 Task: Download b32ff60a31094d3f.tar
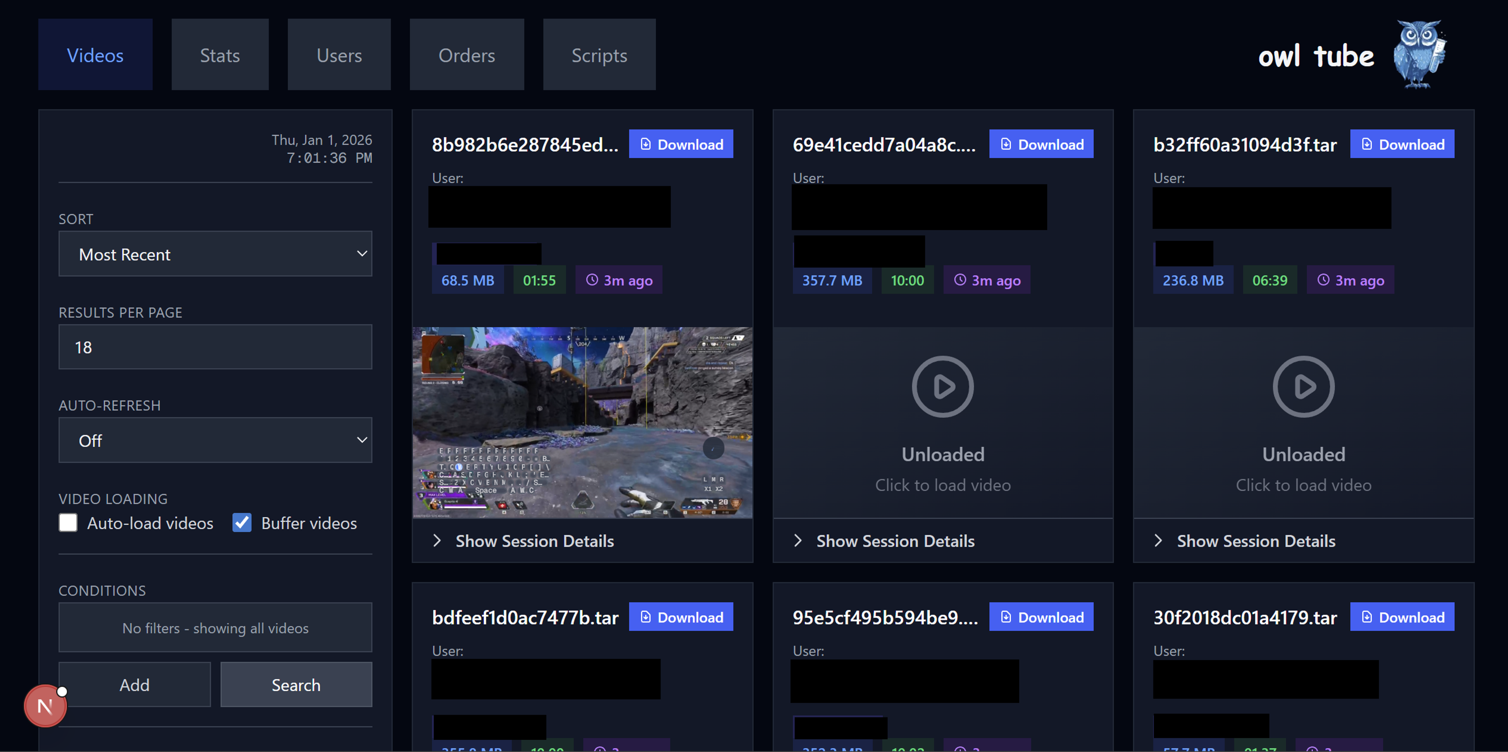[1402, 144]
